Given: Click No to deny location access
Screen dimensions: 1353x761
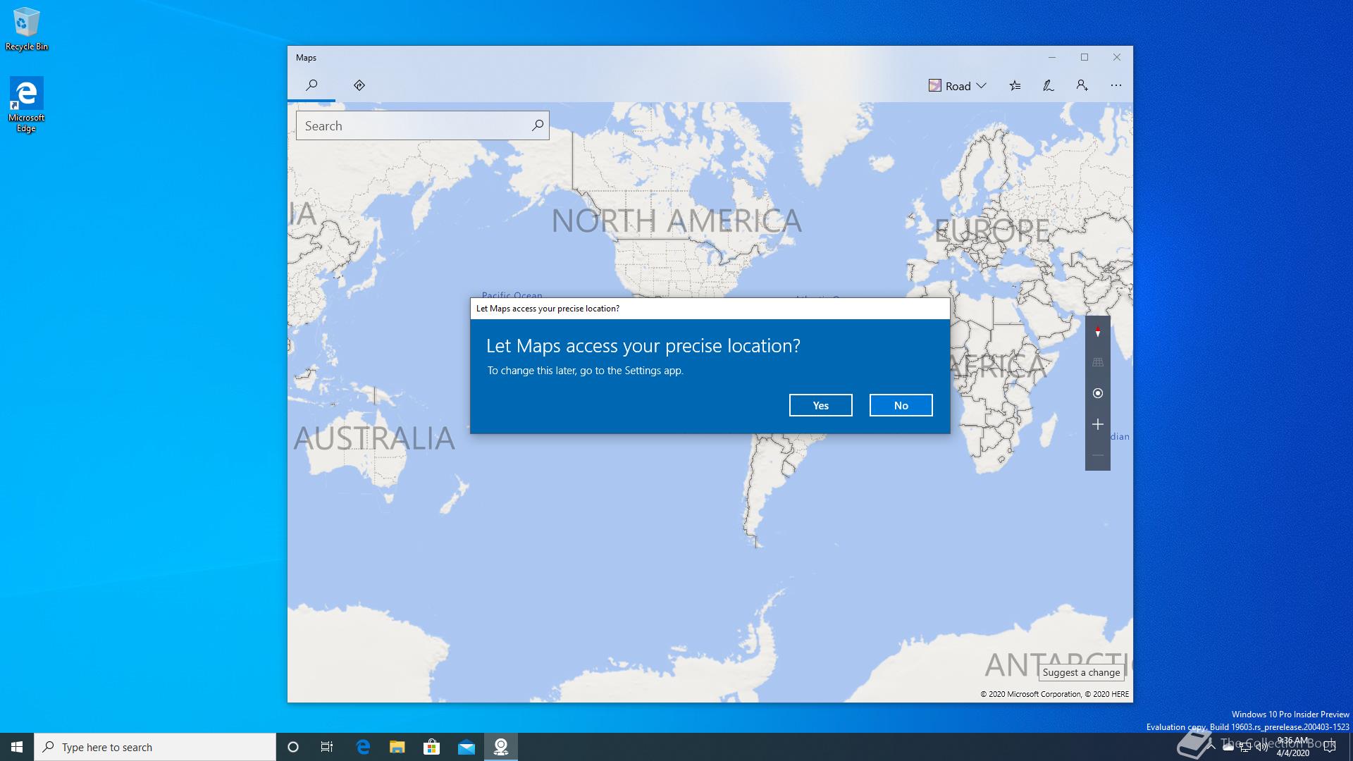Looking at the screenshot, I should 901,405.
